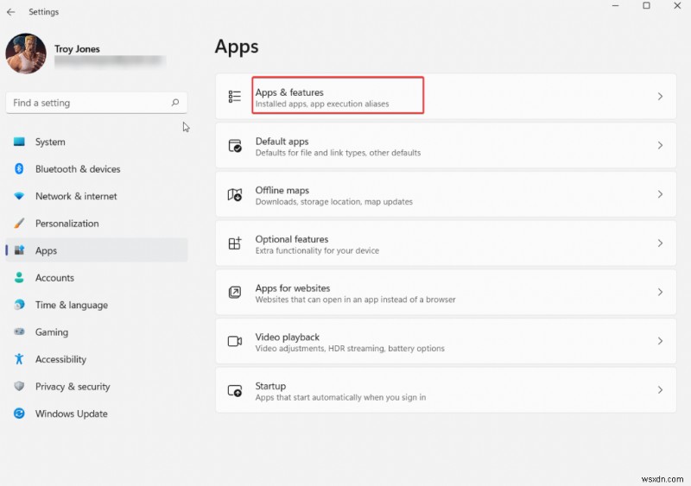This screenshot has width=691, height=486.
Task: Select the Bluetooth icon in sidebar
Action: tap(19, 168)
